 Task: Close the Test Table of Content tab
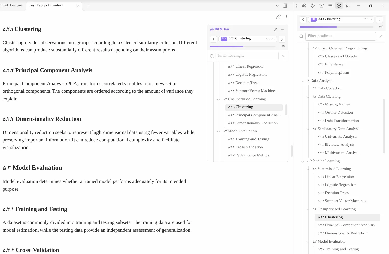tap(78, 6)
